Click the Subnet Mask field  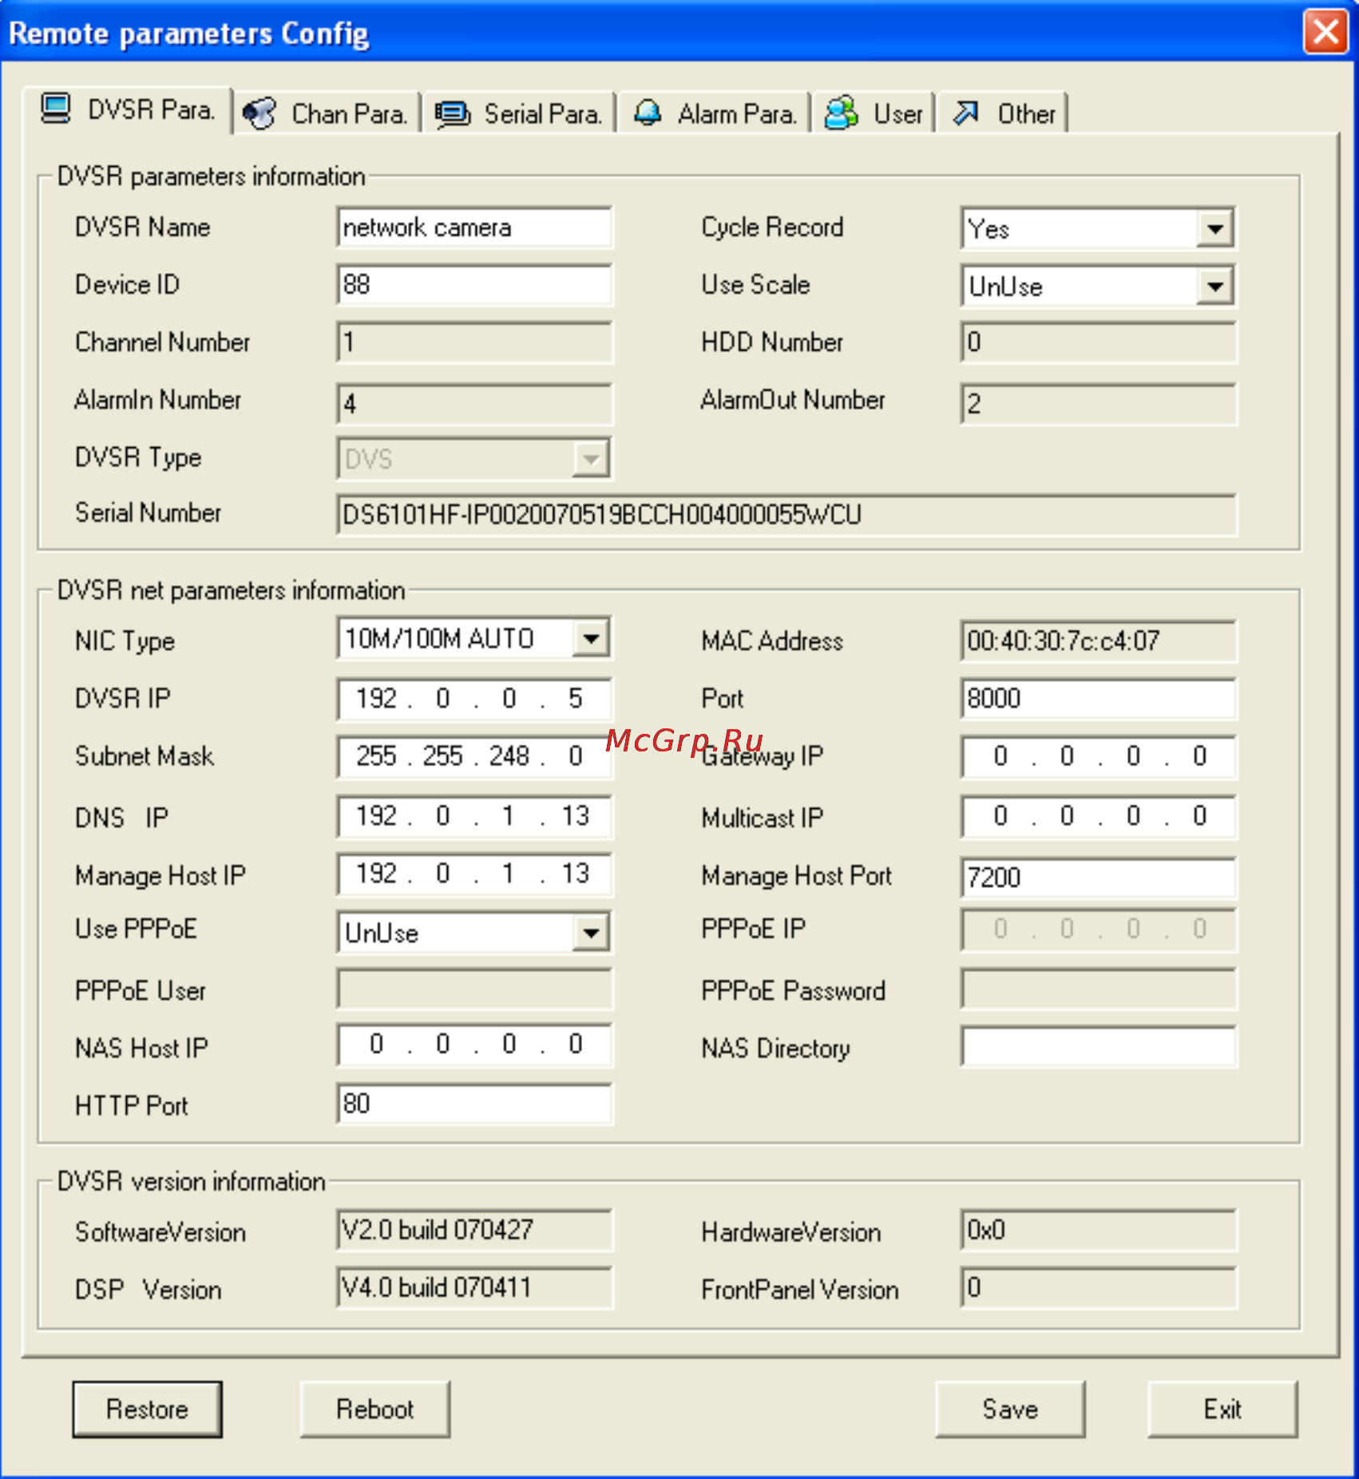(474, 756)
